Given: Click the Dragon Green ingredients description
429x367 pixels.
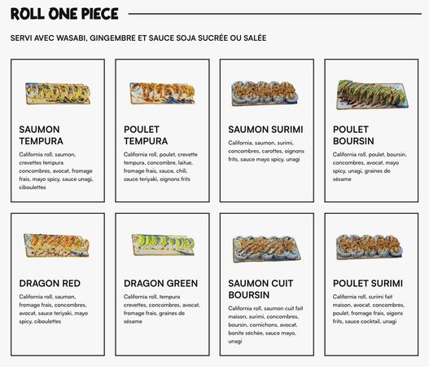Looking at the screenshot, I should pyautogui.click(x=161, y=309).
